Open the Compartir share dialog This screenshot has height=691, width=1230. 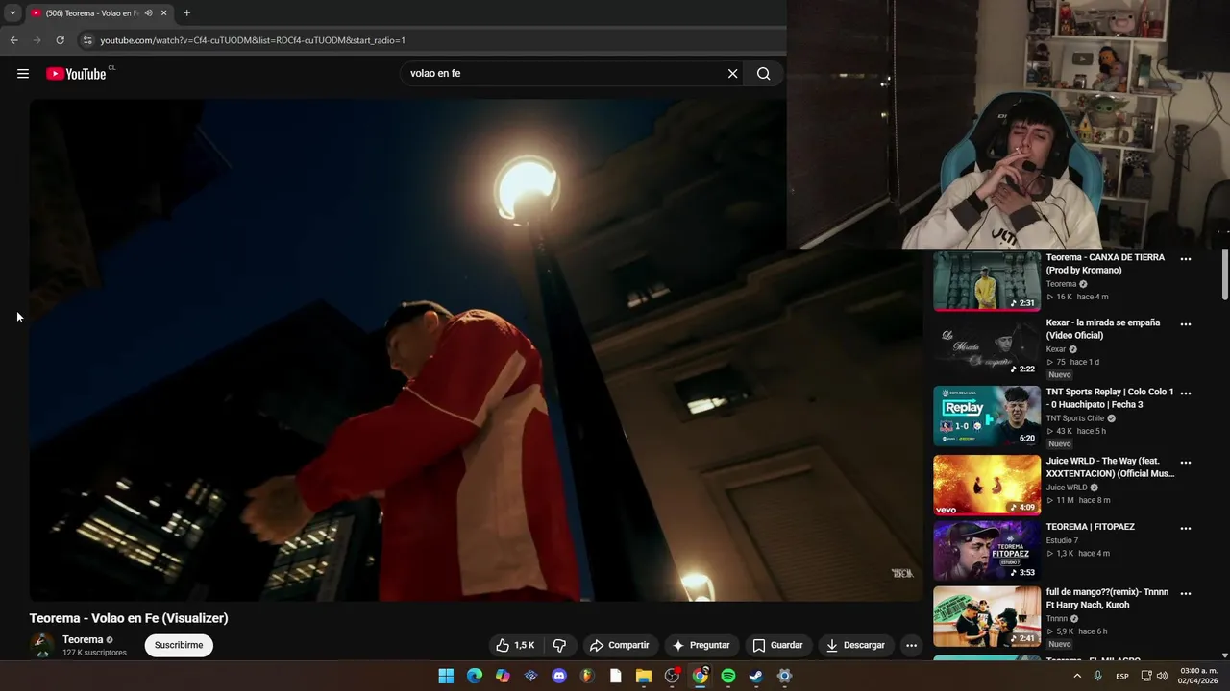[x=619, y=646]
